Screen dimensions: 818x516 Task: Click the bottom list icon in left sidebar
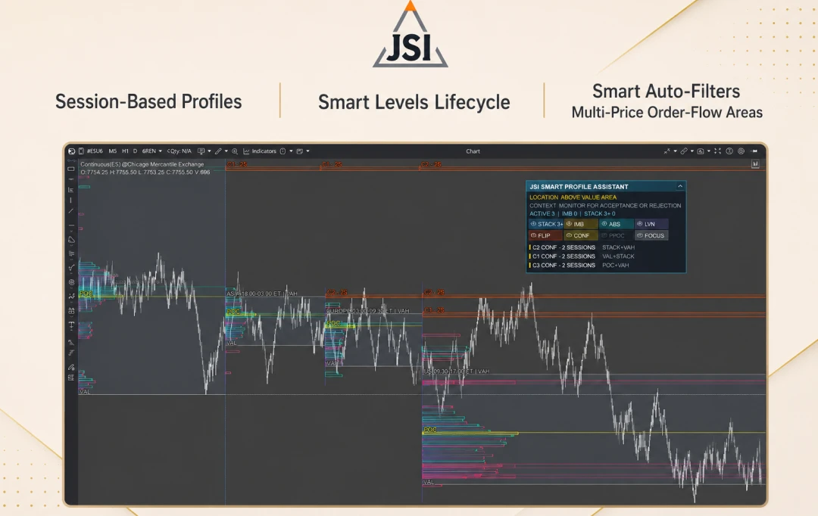[71, 378]
